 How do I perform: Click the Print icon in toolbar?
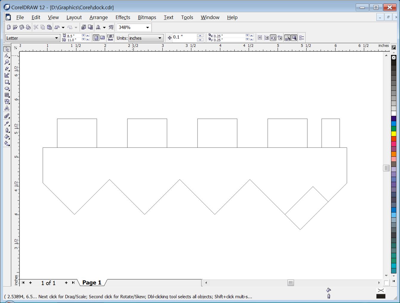point(28,27)
